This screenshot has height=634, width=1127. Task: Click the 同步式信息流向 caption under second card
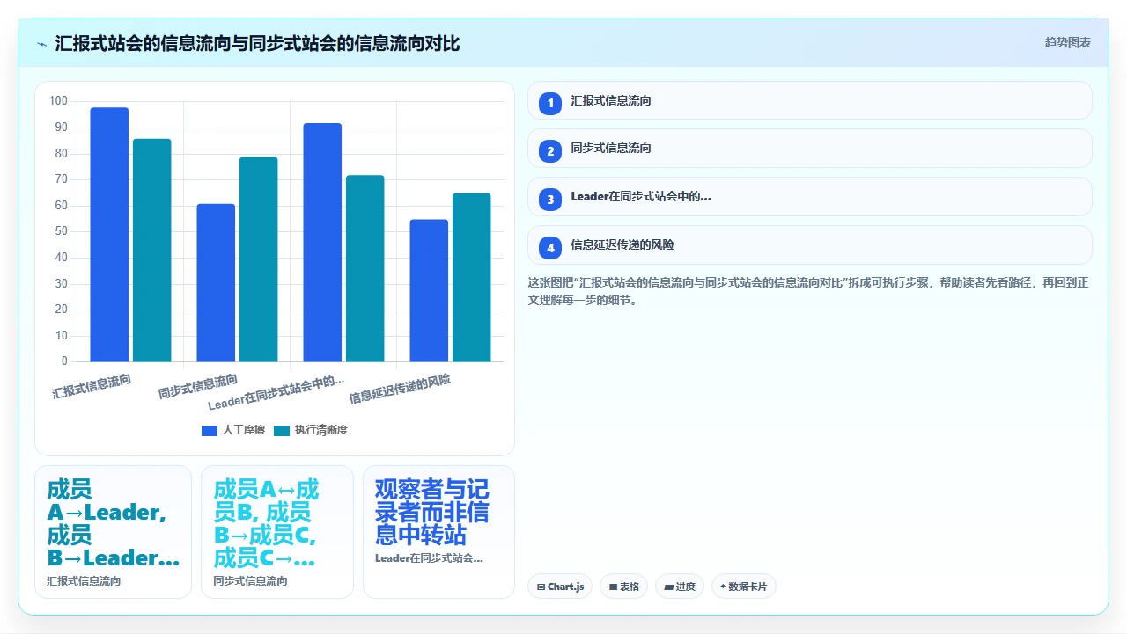pos(250,581)
